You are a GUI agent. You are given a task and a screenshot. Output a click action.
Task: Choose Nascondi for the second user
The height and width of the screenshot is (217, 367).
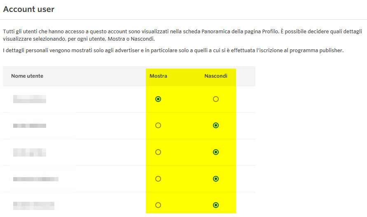215,125
